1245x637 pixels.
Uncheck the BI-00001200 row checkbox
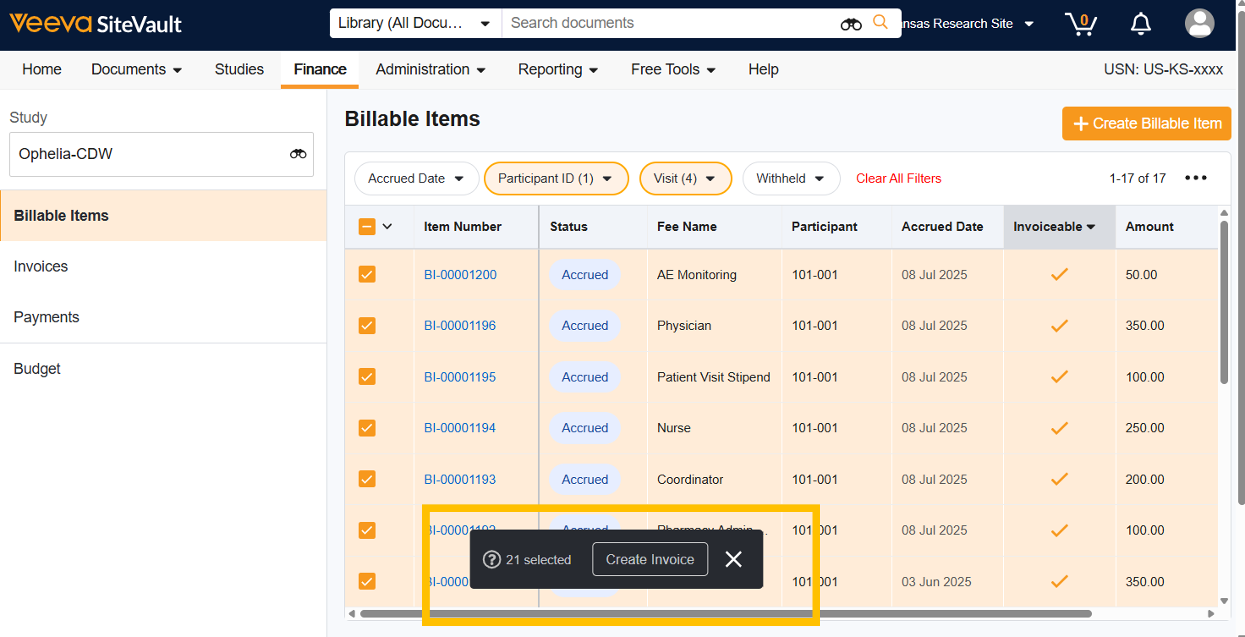367,274
